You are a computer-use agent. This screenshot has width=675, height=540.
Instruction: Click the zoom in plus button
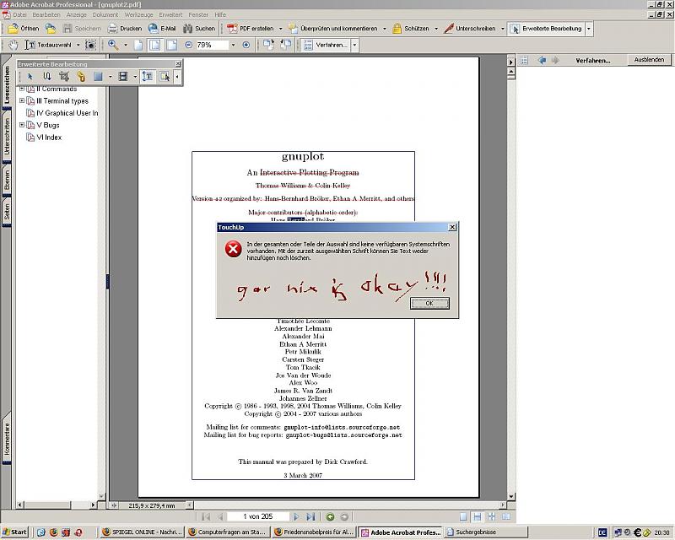coord(246,45)
